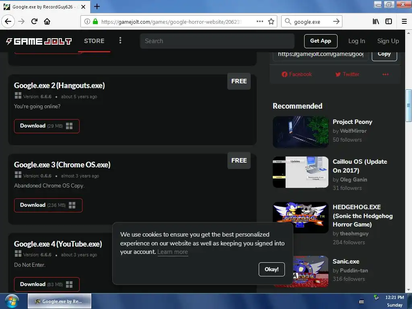
Task: Toggle the sidebar panel icon
Action: point(389,21)
